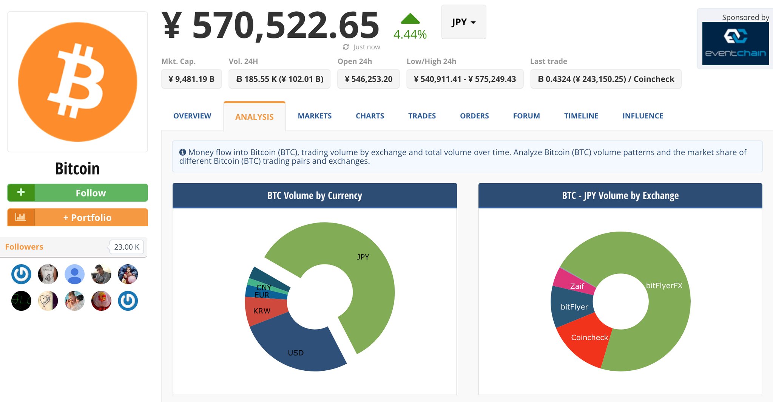The image size is (773, 402).
Task: Click the Open 24h value ¥ 546,253.20
Action: pyautogui.click(x=368, y=79)
